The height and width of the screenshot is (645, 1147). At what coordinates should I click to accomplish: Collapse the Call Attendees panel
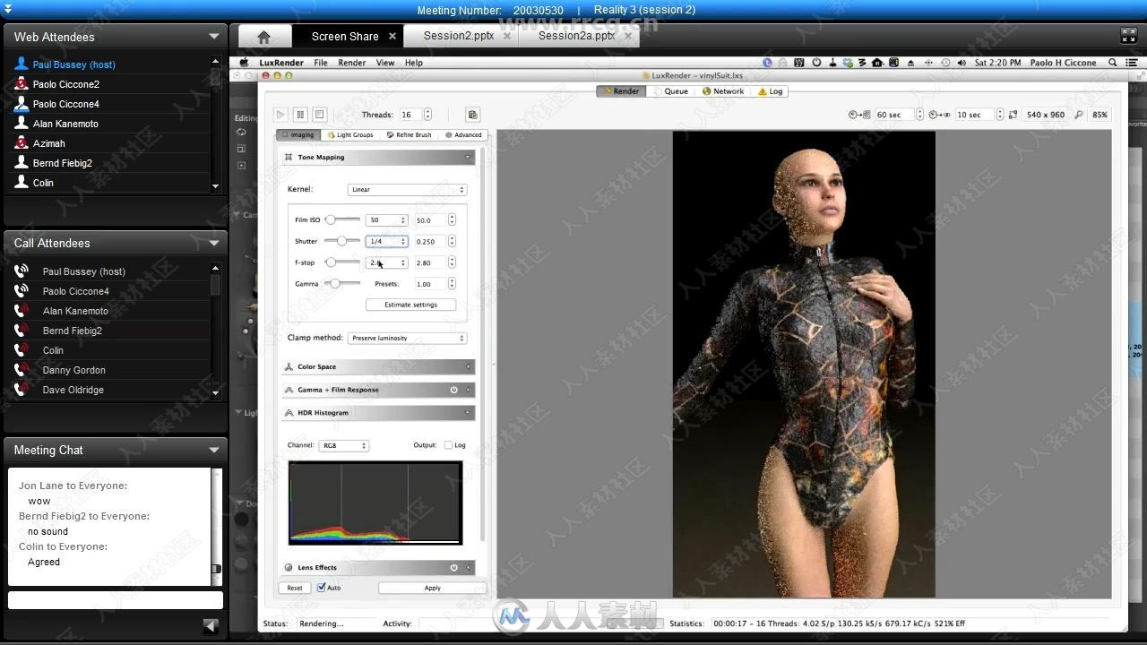[x=214, y=243]
